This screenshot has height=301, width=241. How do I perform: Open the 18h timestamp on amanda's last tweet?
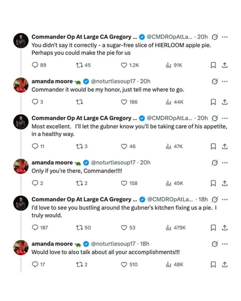(145, 244)
